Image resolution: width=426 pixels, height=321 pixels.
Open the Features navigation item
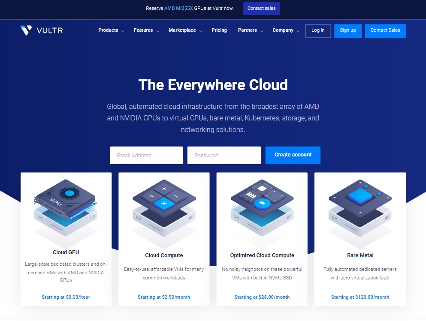point(143,30)
